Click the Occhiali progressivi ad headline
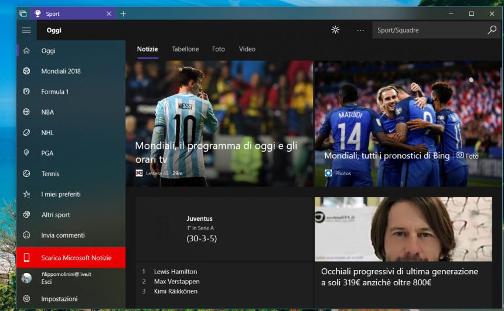The image size is (504, 311). (400, 277)
